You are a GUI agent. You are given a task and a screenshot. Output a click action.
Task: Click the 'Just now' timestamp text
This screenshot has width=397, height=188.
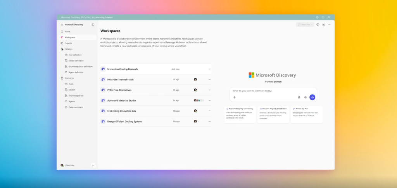(x=176, y=69)
